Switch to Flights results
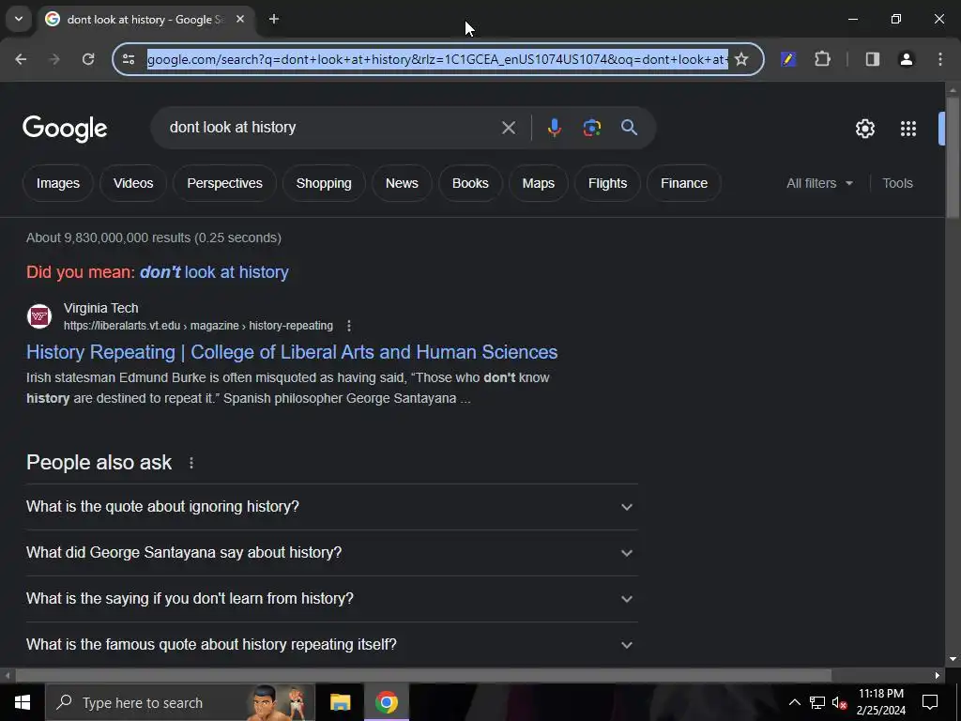Screen dimensions: 961x721 coord(607,183)
